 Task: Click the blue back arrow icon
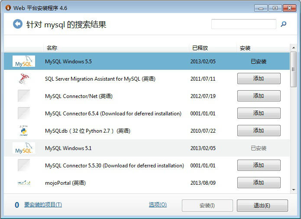tap(18, 24)
